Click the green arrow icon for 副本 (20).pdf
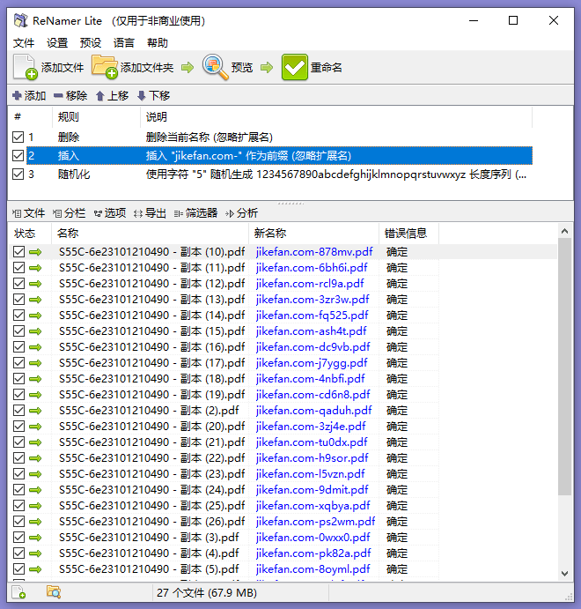This screenshot has height=609, width=581. 35,427
